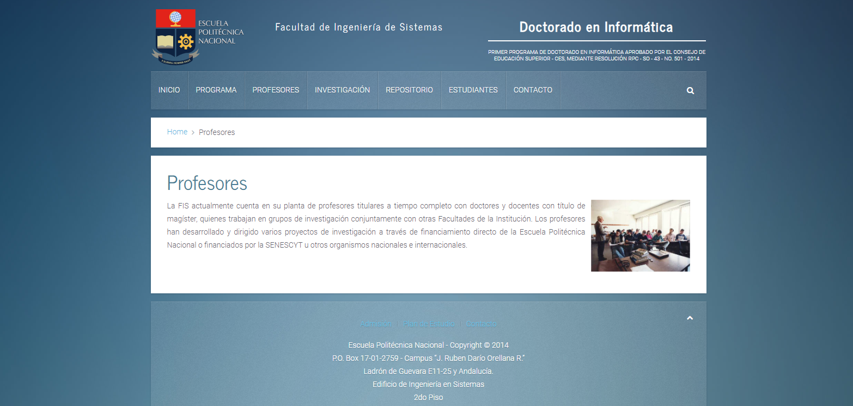Open the Admisión footer link
This screenshot has width=853, height=406.
[x=376, y=324]
